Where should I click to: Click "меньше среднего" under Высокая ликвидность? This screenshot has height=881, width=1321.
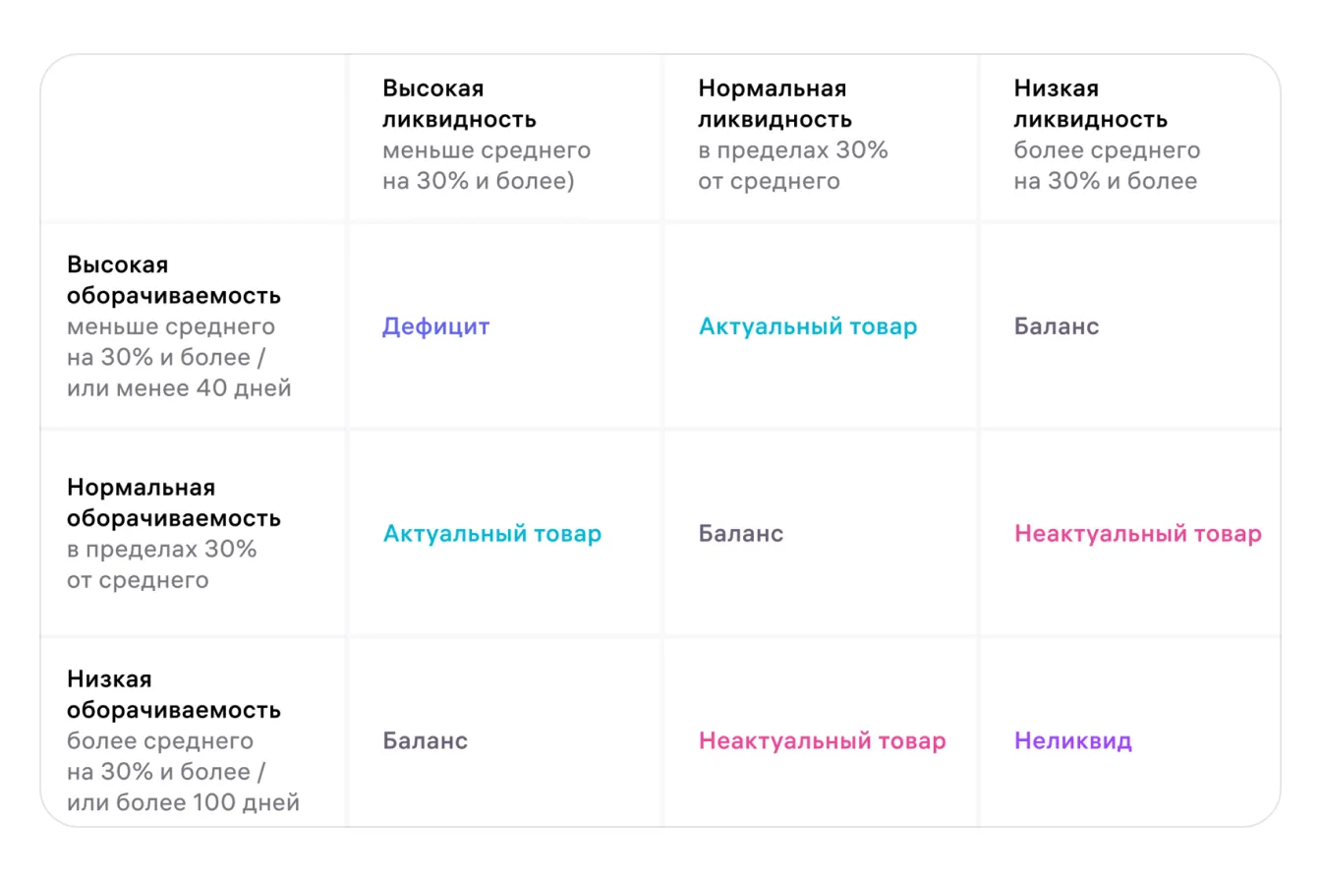(487, 150)
